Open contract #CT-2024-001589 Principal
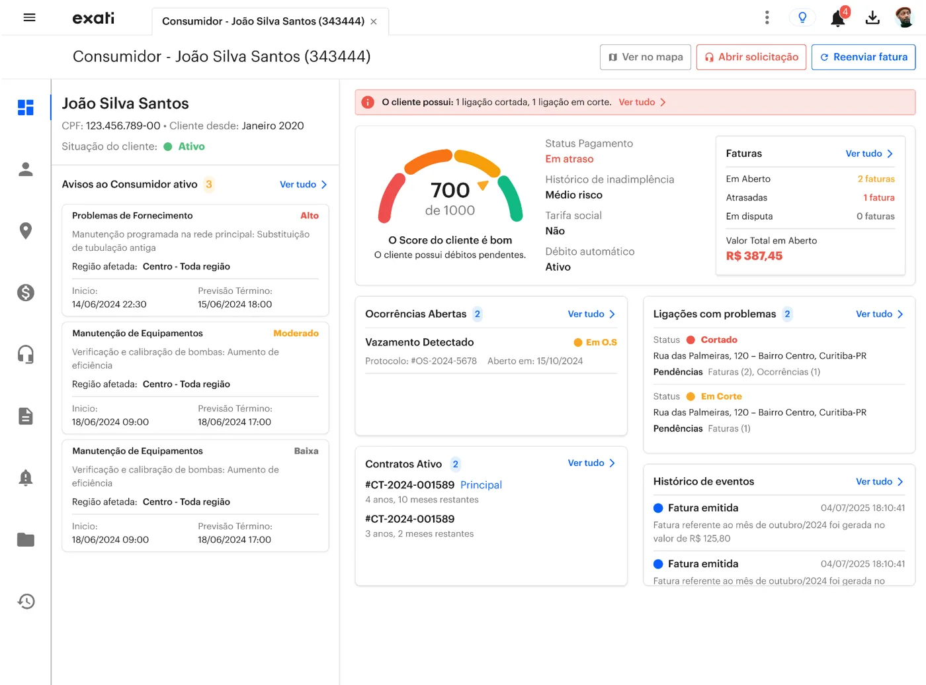 433,485
